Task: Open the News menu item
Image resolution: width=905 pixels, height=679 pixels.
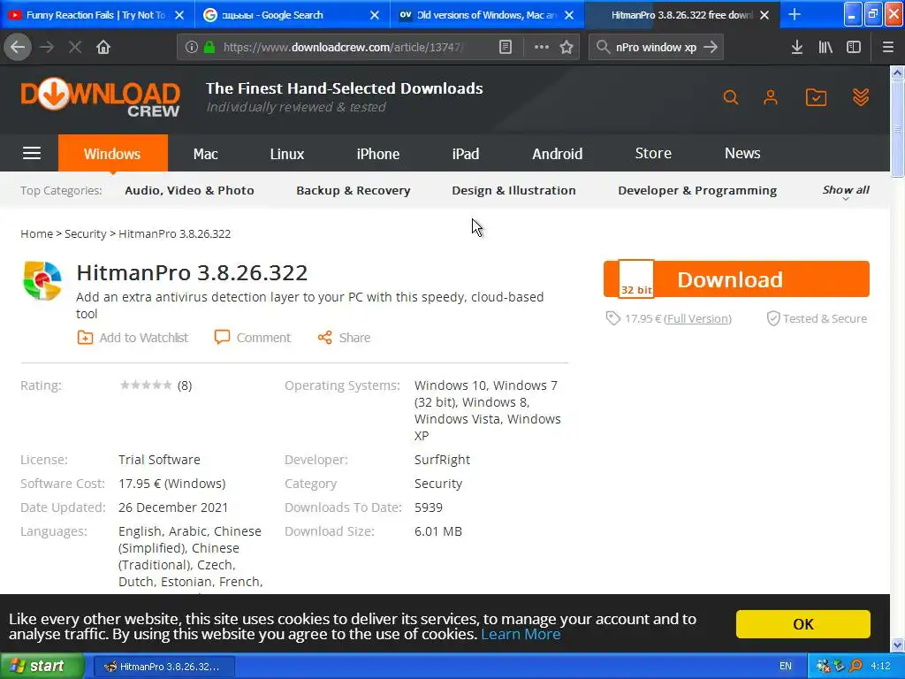Action: tap(742, 153)
